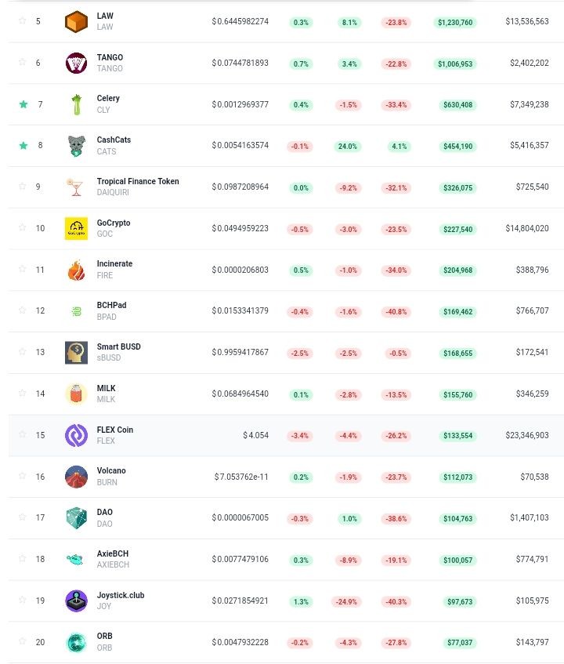Click the Incinerate flame icon

pyautogui.click(x=76, y=270)
